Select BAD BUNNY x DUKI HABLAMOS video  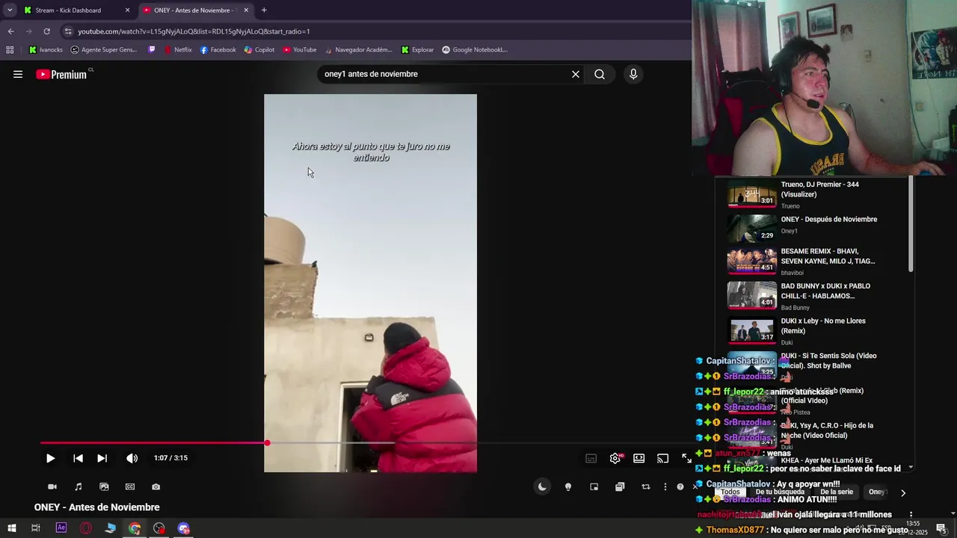(815, 297)
